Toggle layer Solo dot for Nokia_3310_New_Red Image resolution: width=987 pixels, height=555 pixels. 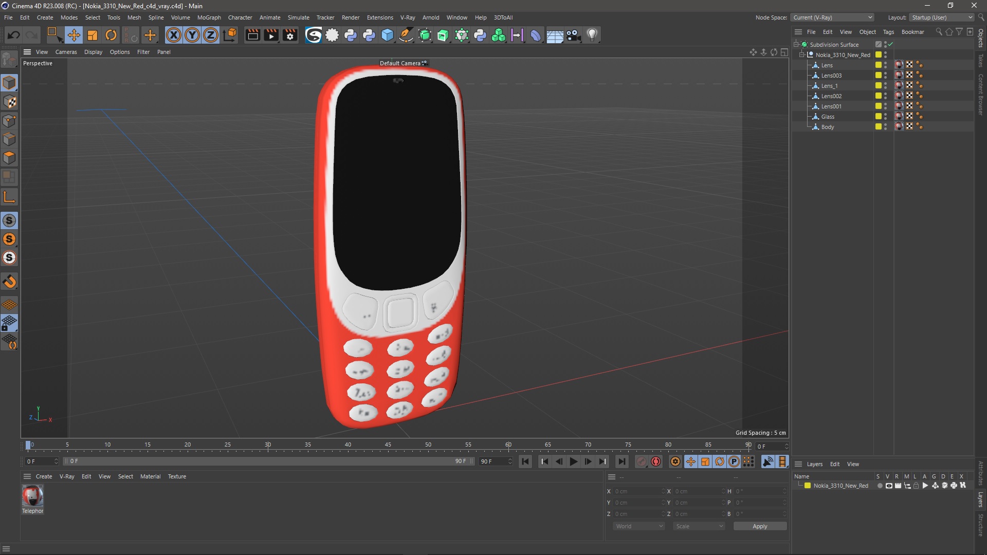(x=880, y=486)
